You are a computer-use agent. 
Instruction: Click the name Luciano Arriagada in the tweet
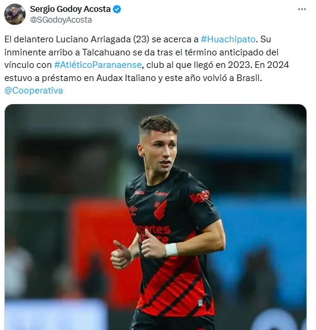(x=93, y=39)
